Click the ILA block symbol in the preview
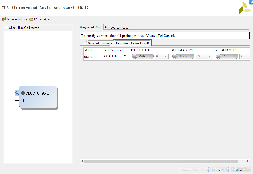 tap(38, 97)
